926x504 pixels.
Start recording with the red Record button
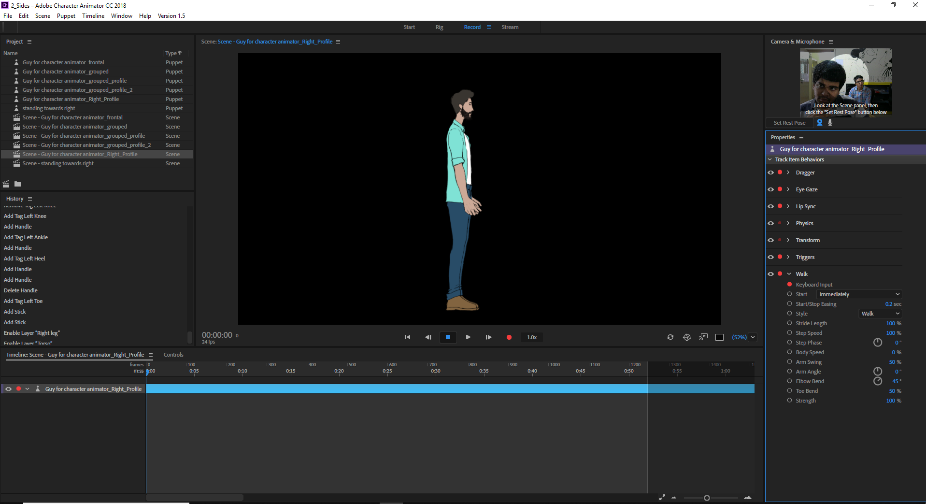(509, 337)
